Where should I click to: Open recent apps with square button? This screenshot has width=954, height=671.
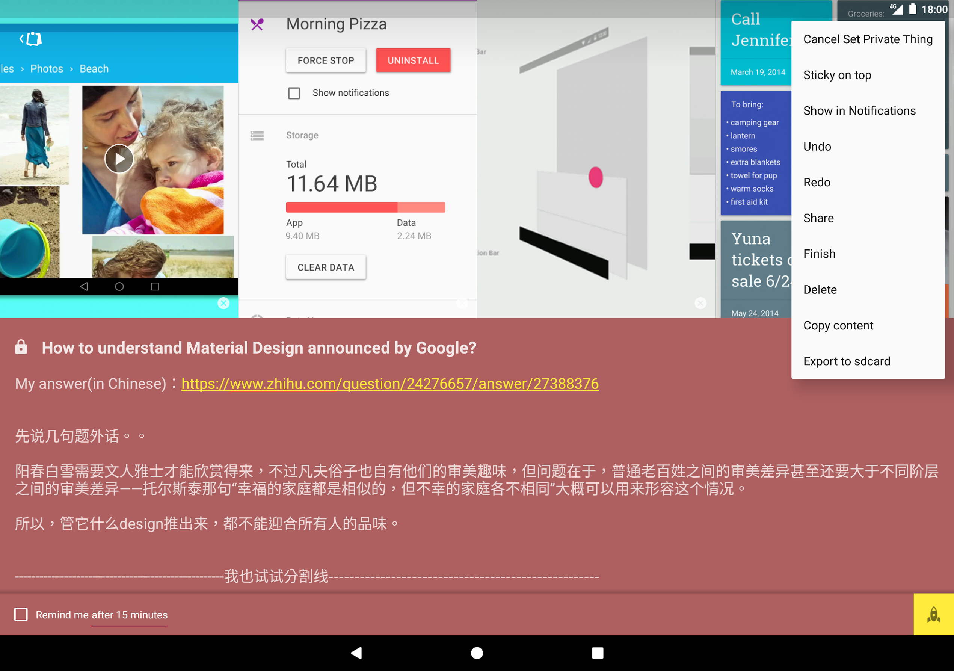597,653
